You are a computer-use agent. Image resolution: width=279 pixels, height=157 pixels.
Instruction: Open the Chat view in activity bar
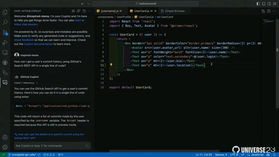[x=5, y=82]
